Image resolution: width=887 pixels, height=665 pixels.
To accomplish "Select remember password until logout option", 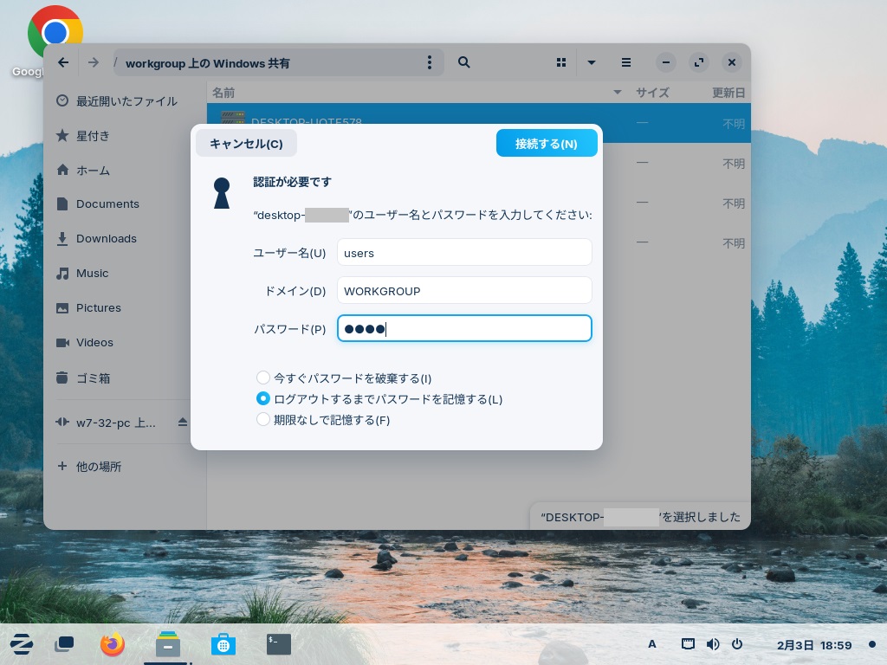I will pyautogui.click(x=263, y=399).
